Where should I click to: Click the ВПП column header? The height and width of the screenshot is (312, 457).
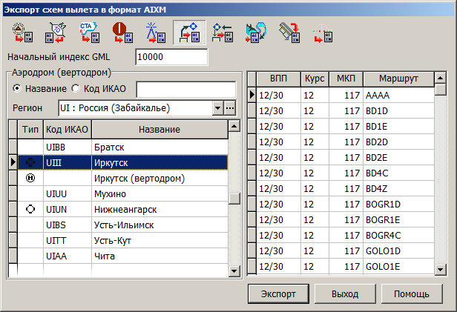pyautogui.click(x=278, y=79)
